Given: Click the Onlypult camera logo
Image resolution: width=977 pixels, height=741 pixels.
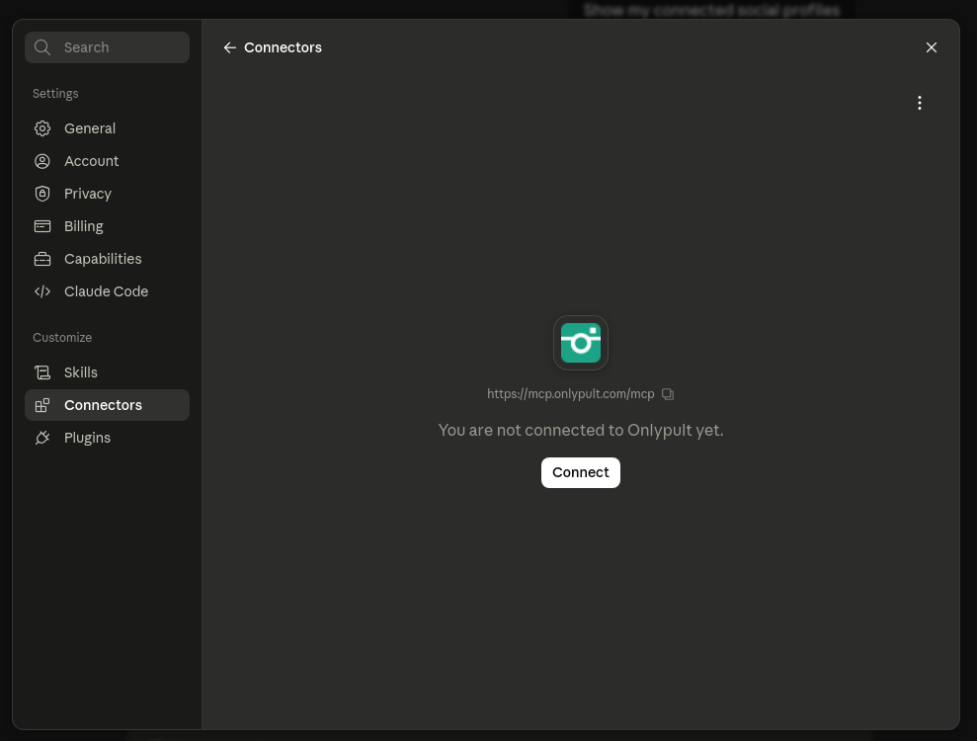Looking at the screenshot, I should pyautogui.click(x=581, y=343).
